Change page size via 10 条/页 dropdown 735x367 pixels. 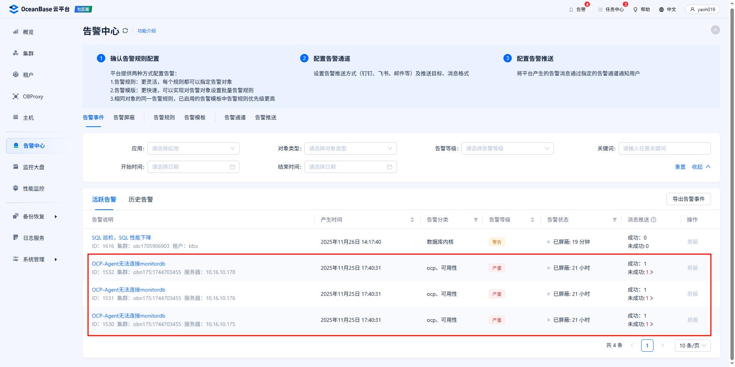point(693,346)
